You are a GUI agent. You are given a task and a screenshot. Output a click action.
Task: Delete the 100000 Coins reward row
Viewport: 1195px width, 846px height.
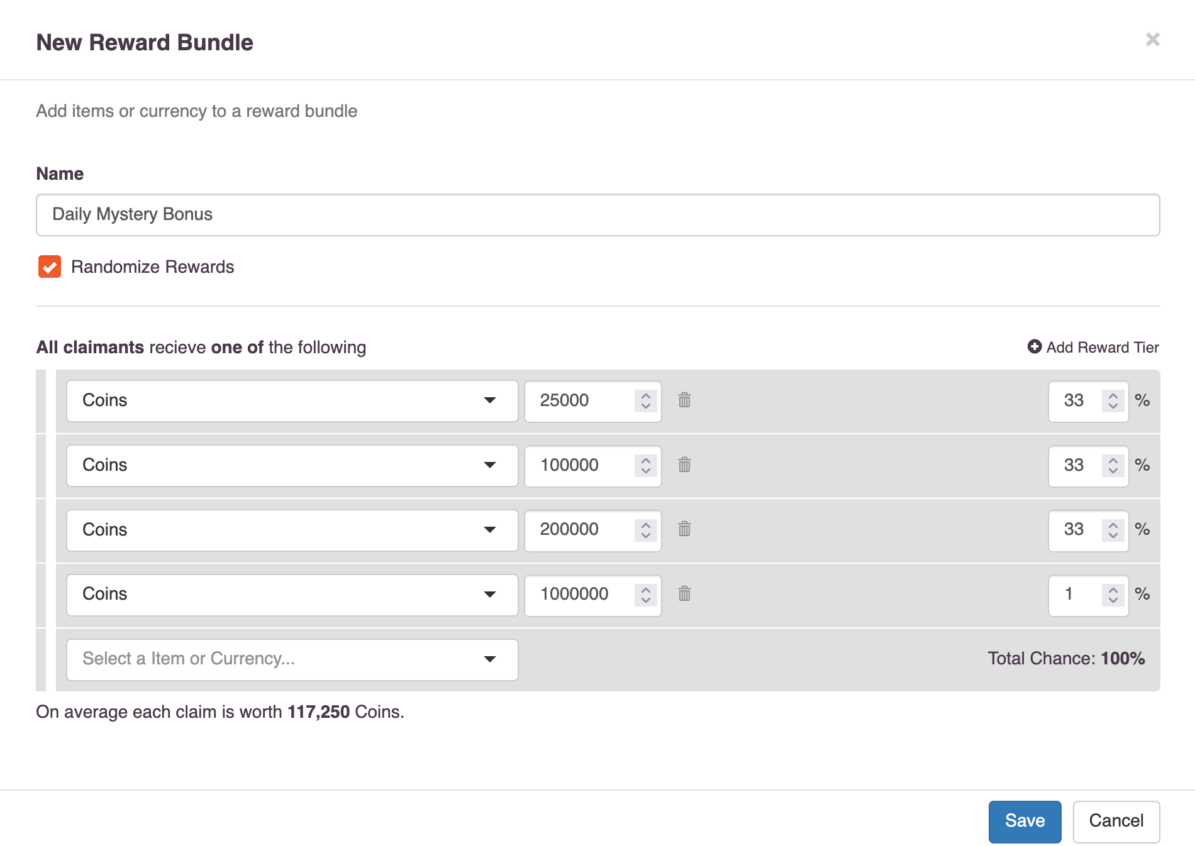click(x=684, y=464)
